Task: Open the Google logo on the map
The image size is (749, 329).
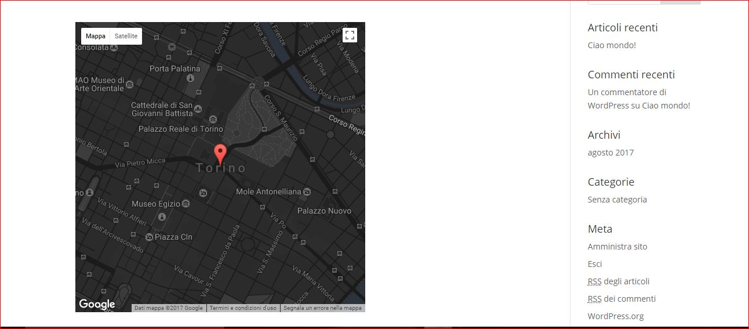Action: 97,305
